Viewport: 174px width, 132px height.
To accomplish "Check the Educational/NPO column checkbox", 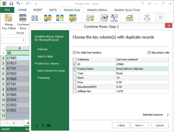I will [x=74, y=87].
